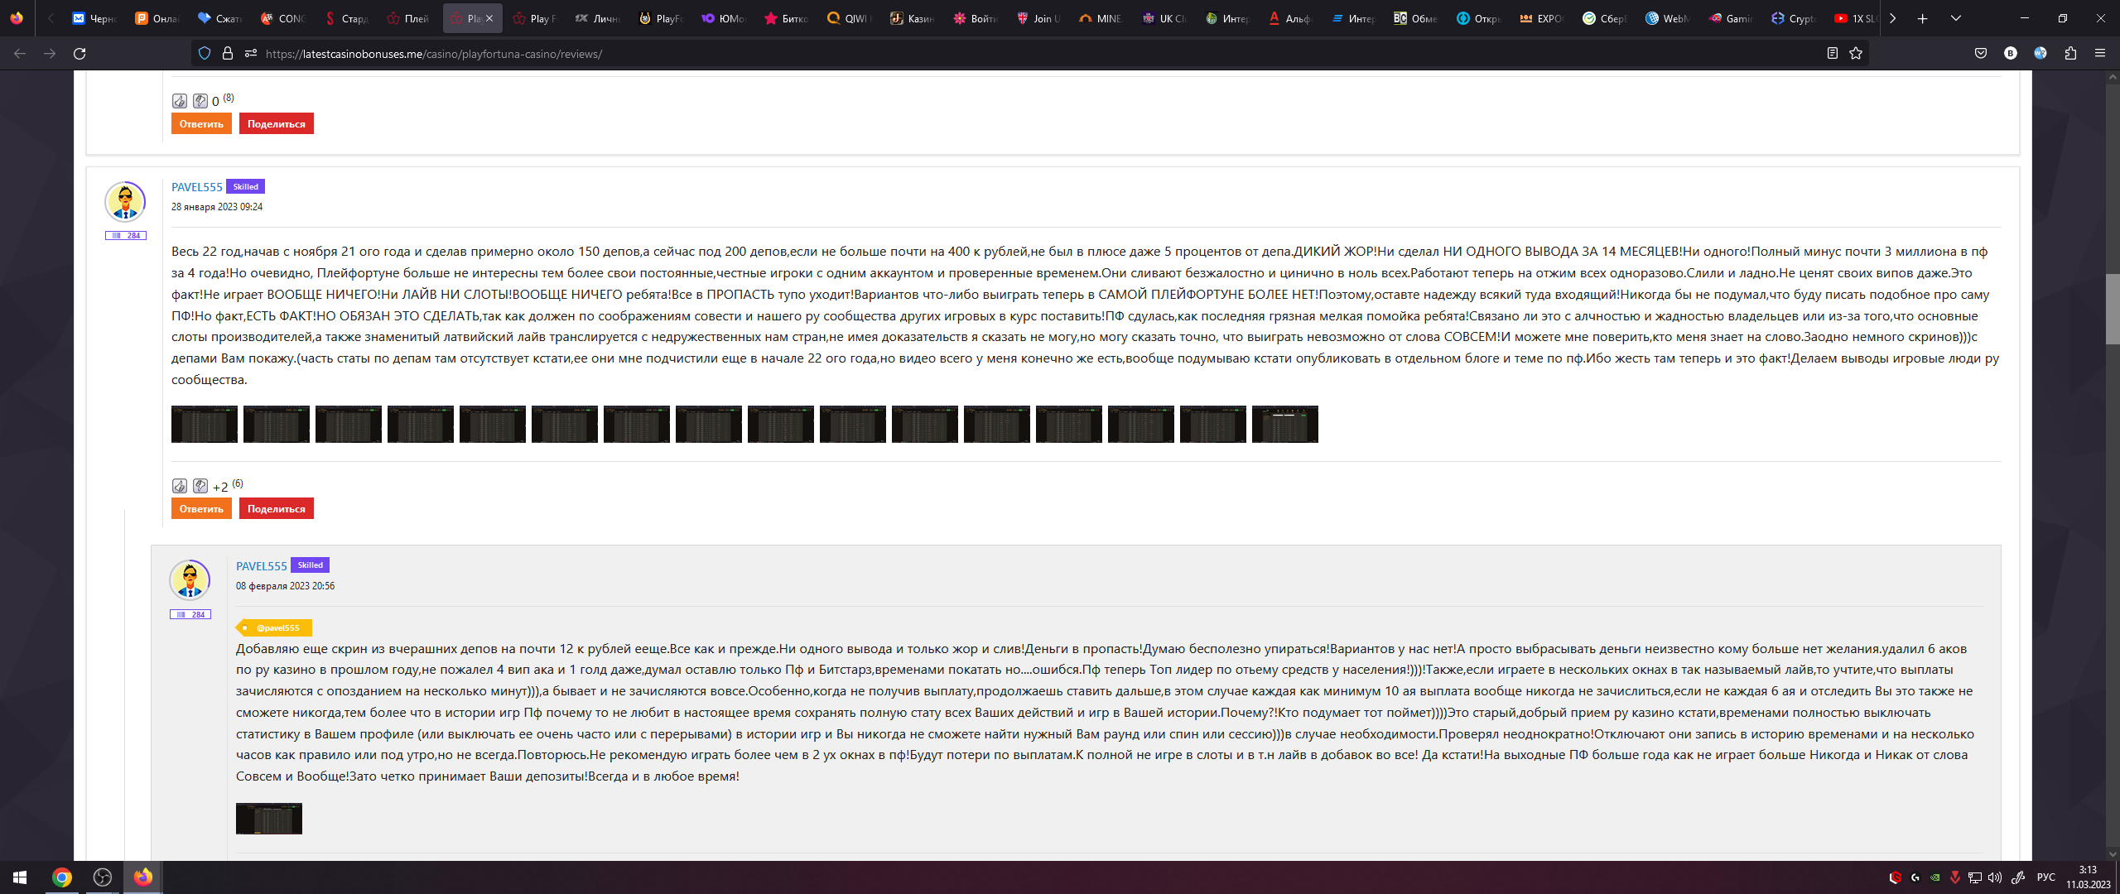Screen dimensions: 2120x894
Task: Open the PAVEL555 profile link on the 08 февраля reply
Action: point(261,566)
